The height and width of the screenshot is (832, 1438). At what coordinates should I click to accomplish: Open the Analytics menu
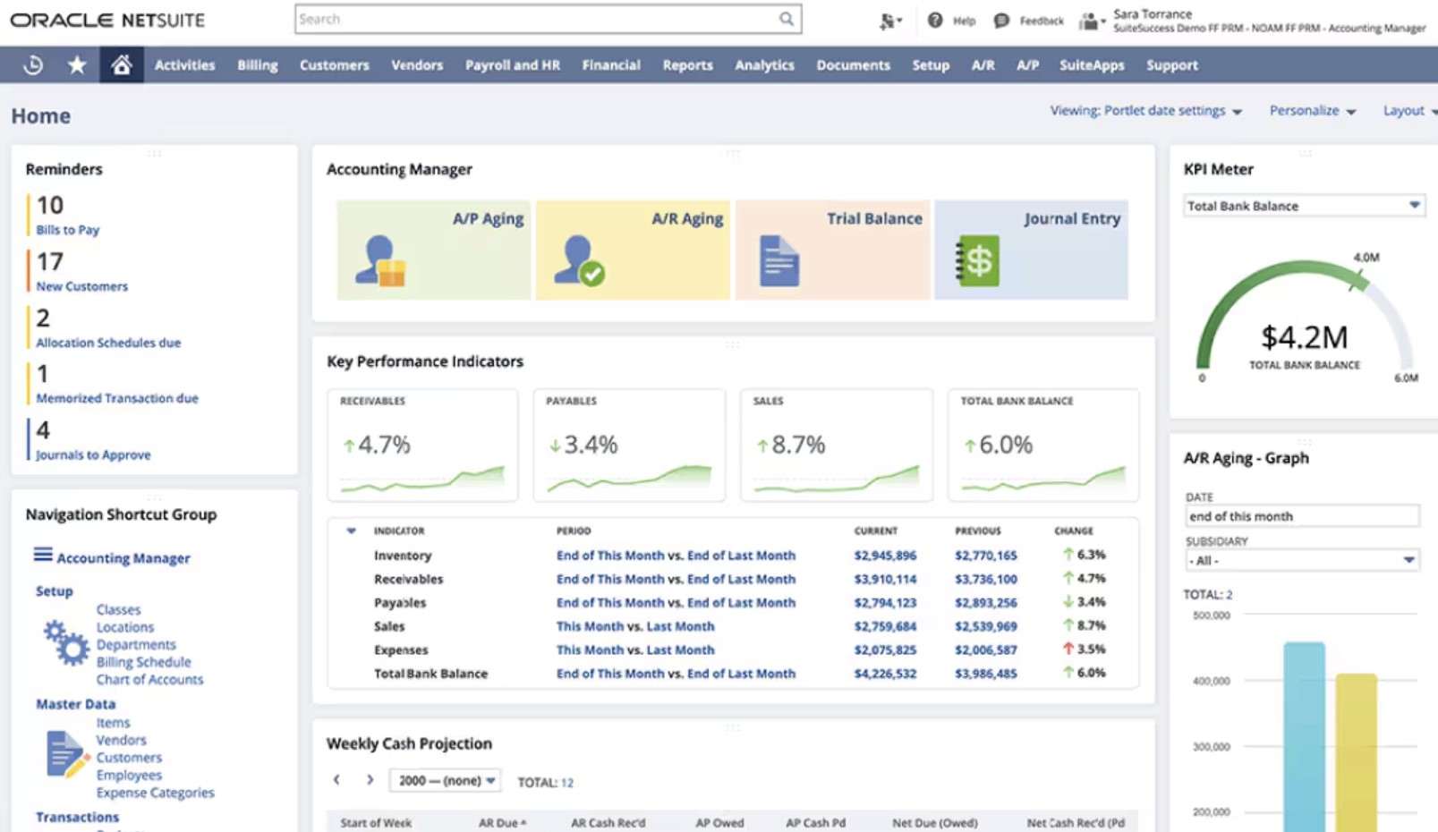764,65
